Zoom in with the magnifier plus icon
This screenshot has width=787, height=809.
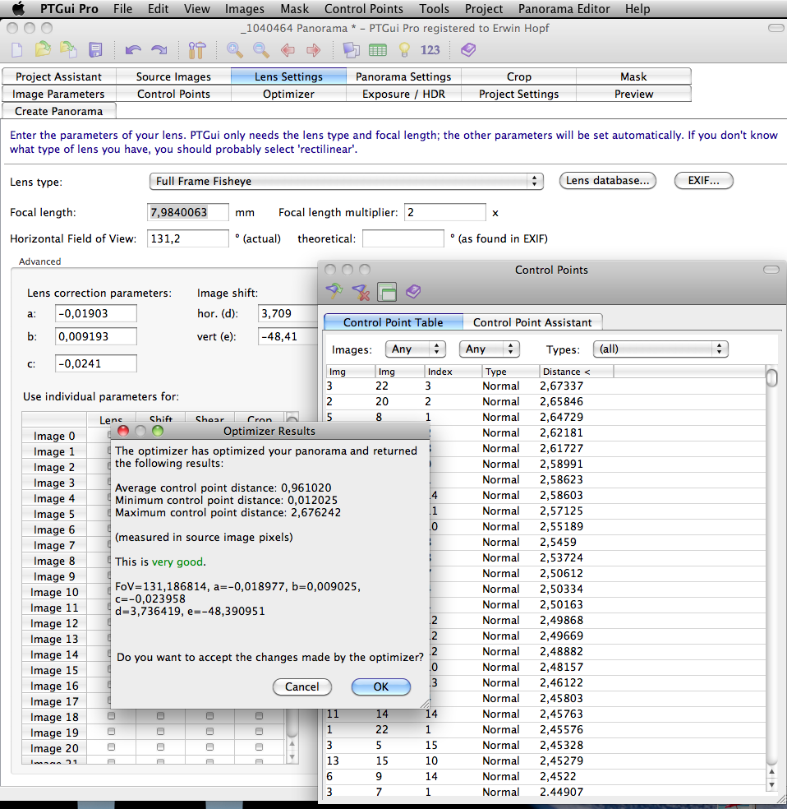[x=234, y=49]
